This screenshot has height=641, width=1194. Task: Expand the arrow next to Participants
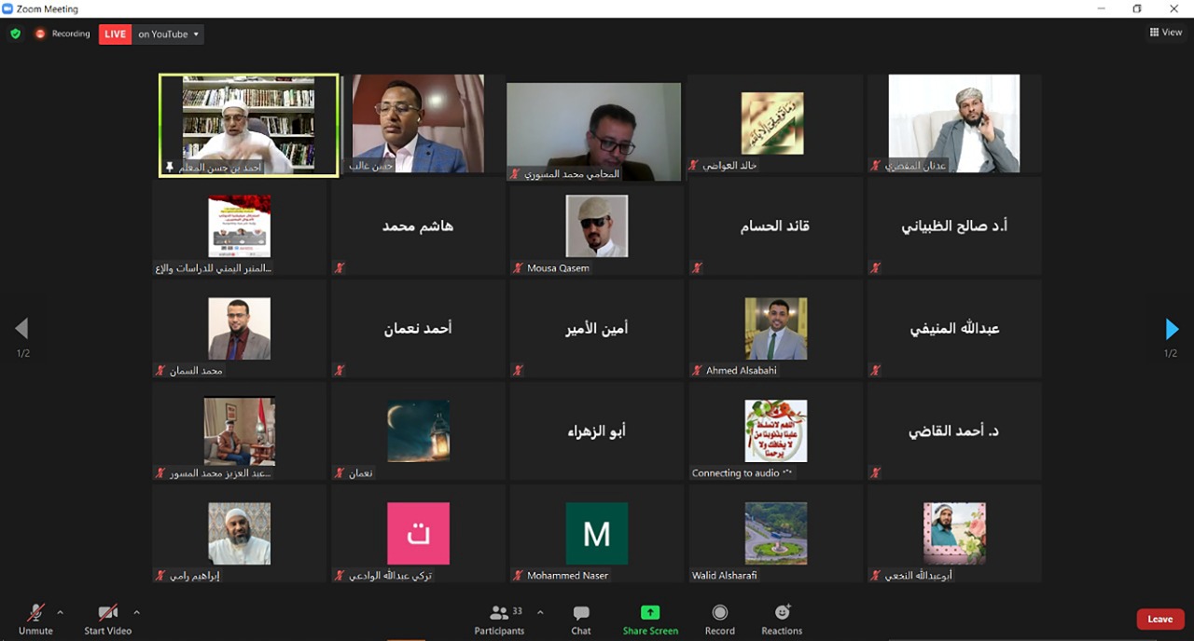pyautogui.click(x=540, y=612)
